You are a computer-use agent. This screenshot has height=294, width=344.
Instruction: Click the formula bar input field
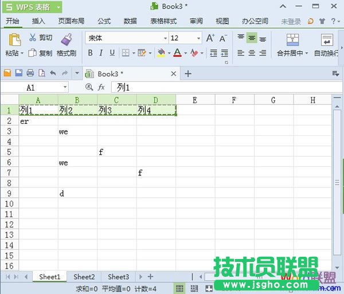tap(226, 87)
